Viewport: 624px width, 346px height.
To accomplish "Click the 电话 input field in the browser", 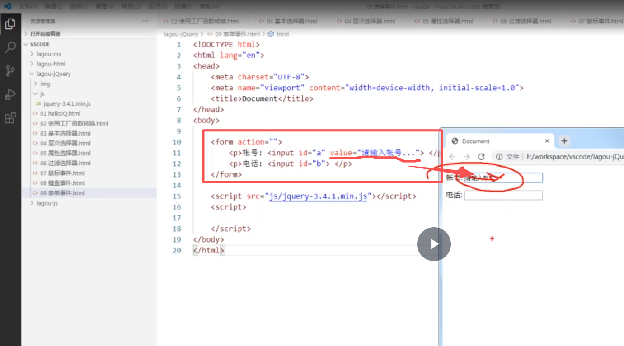I will click(503, 195).
